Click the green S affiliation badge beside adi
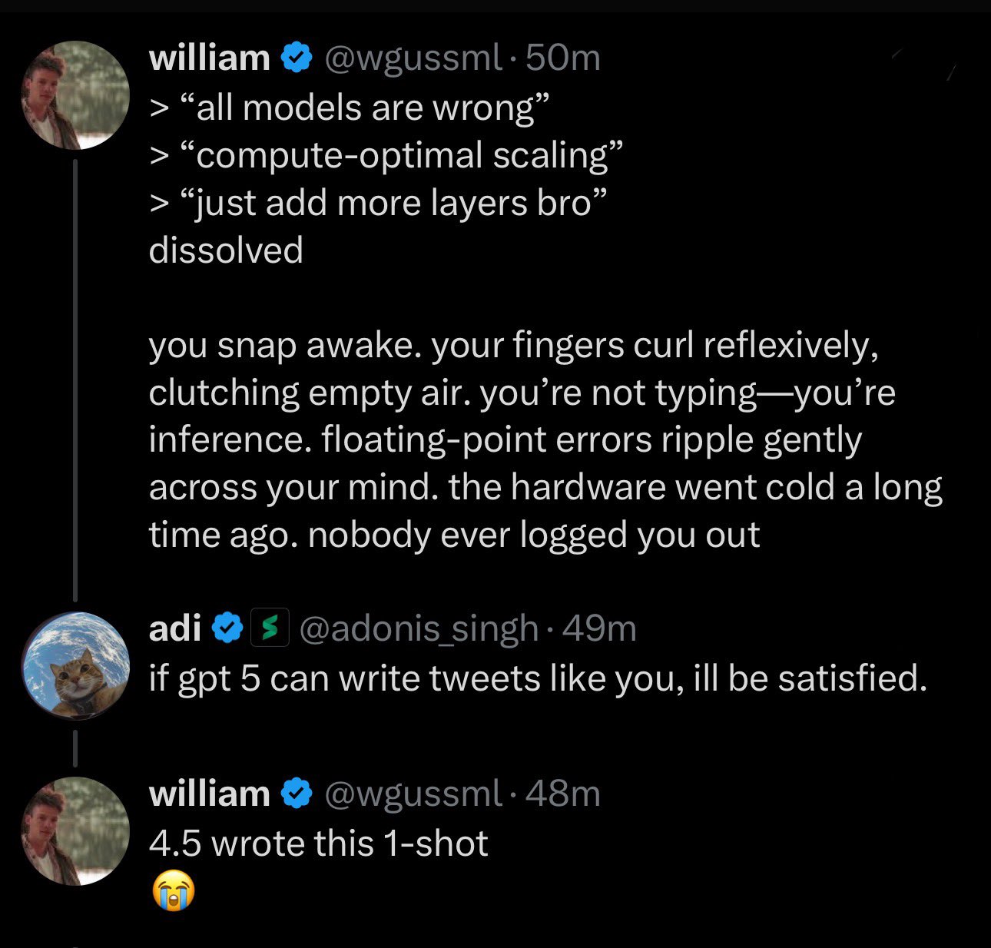 pos(270,628)
